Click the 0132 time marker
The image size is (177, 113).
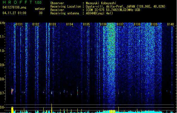(36, 24)
